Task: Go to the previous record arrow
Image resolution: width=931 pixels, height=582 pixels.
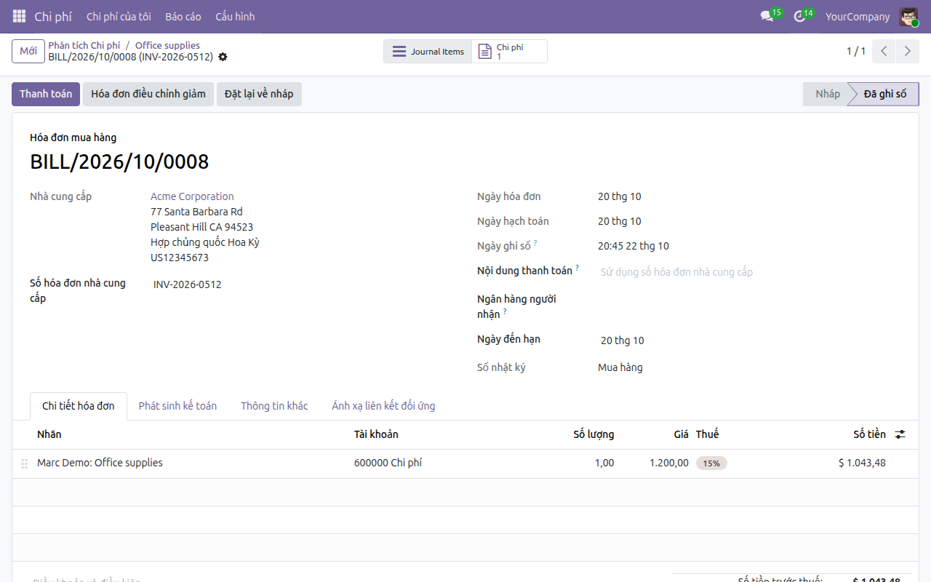Action: pos(884,51)
